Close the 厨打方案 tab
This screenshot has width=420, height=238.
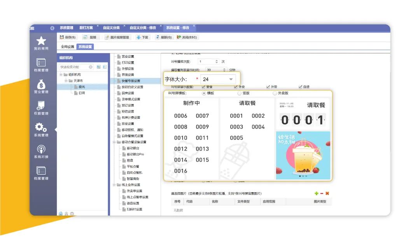pos(98,26)
